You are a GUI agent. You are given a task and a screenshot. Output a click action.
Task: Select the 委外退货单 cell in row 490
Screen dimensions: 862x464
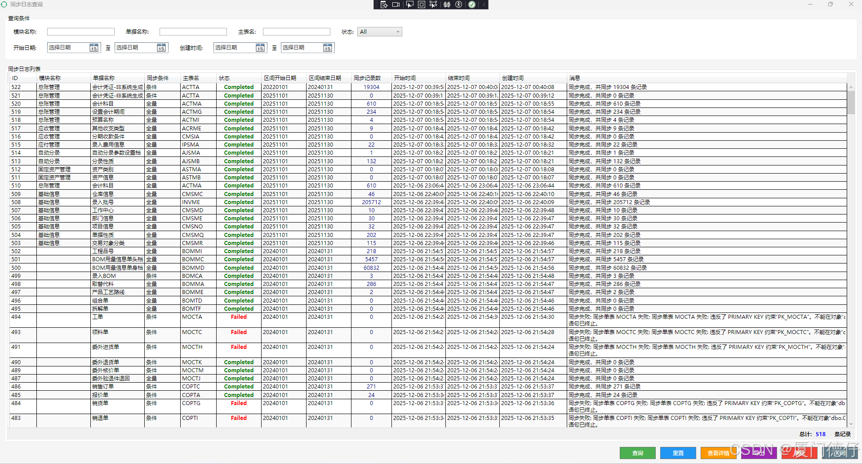[118, 362]
